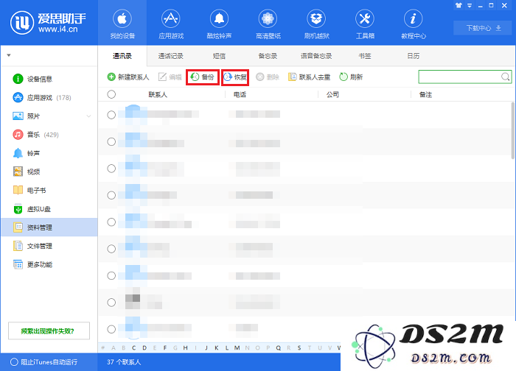Click the 公司 column header
Screen dimensions: 516x371
(x=332, y=95)
